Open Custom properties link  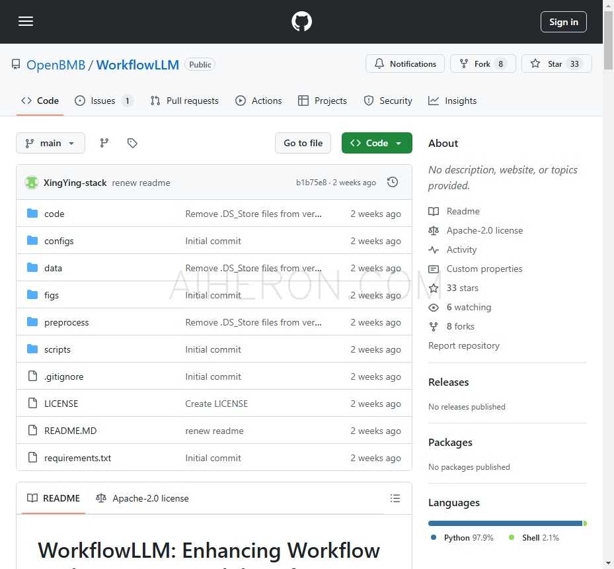point(484,269)
